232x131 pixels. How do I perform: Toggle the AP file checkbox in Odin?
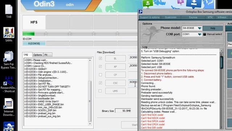100,66
